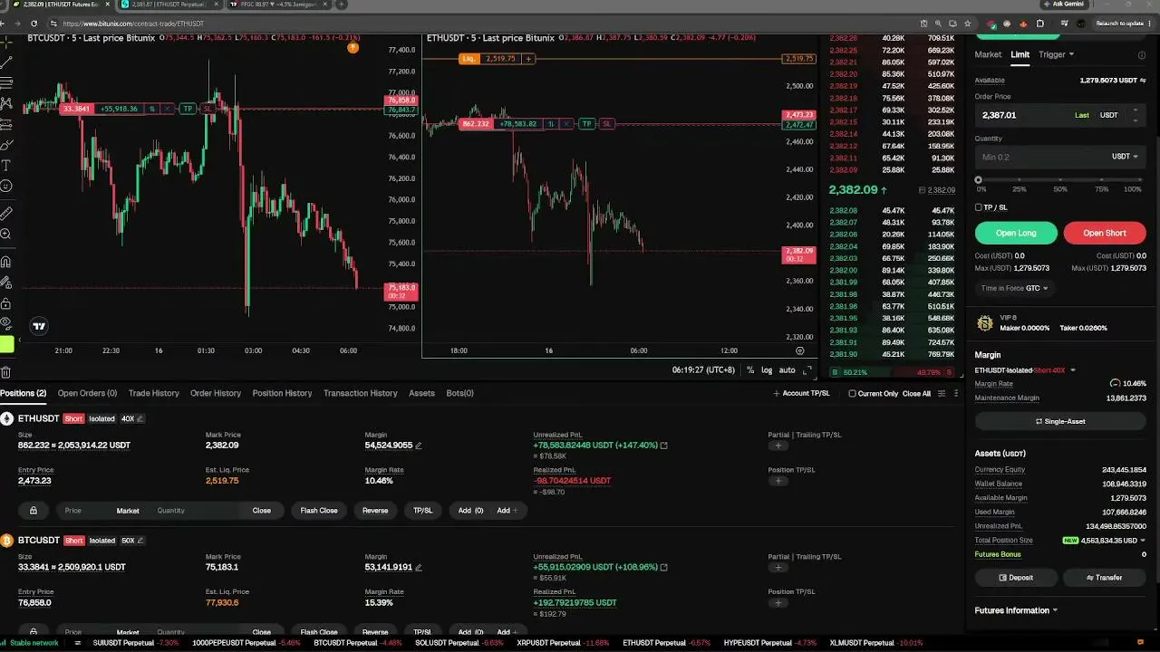Change quantity unit USDT dropdown
This screenshot has height=652, width=1160.
(1125, 157)
